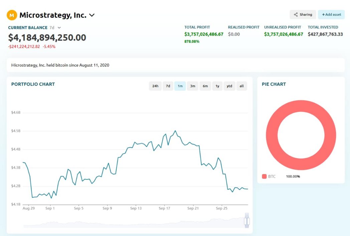Image resolution: width=350 pixels, height=236 pixels.
Task: Click the Sharing button label
Action: pyautogui.click(x=306, y=15)
